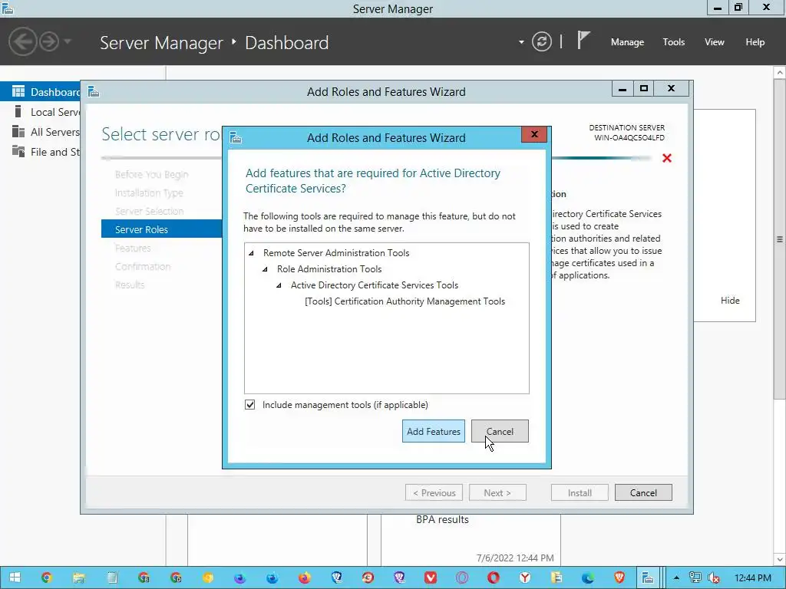Click Server Manager back arrow

22,41
